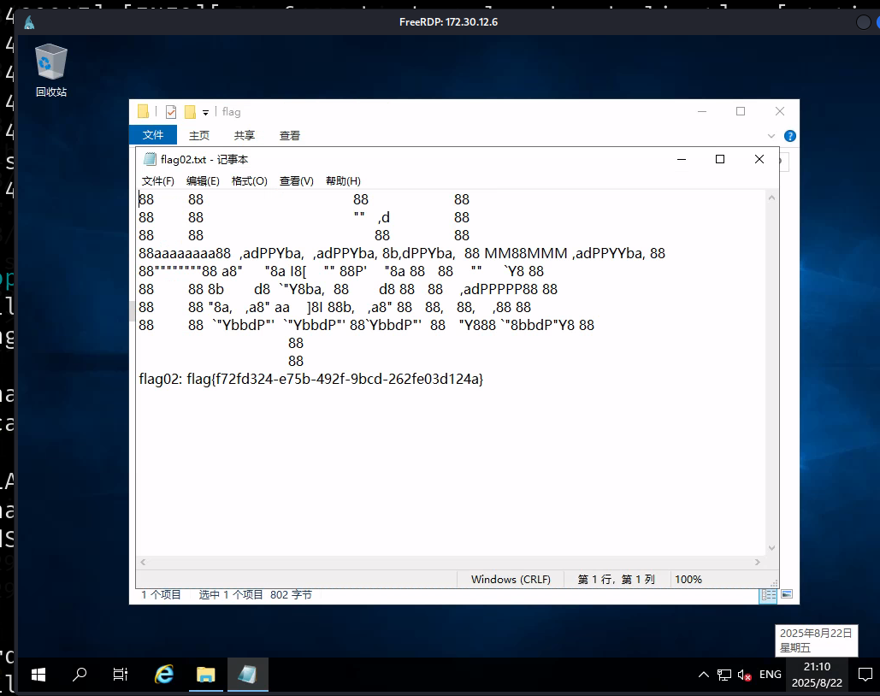Open Task View on the taskbar
Screen dimensions: 880x696
tap(120, 674)
